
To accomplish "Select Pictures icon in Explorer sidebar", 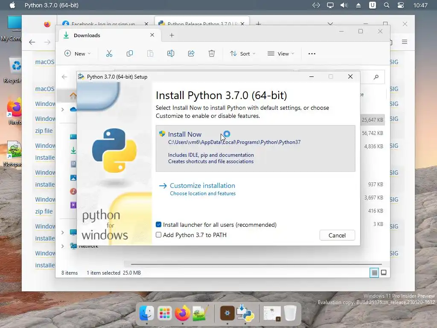I will coord(73,178).
